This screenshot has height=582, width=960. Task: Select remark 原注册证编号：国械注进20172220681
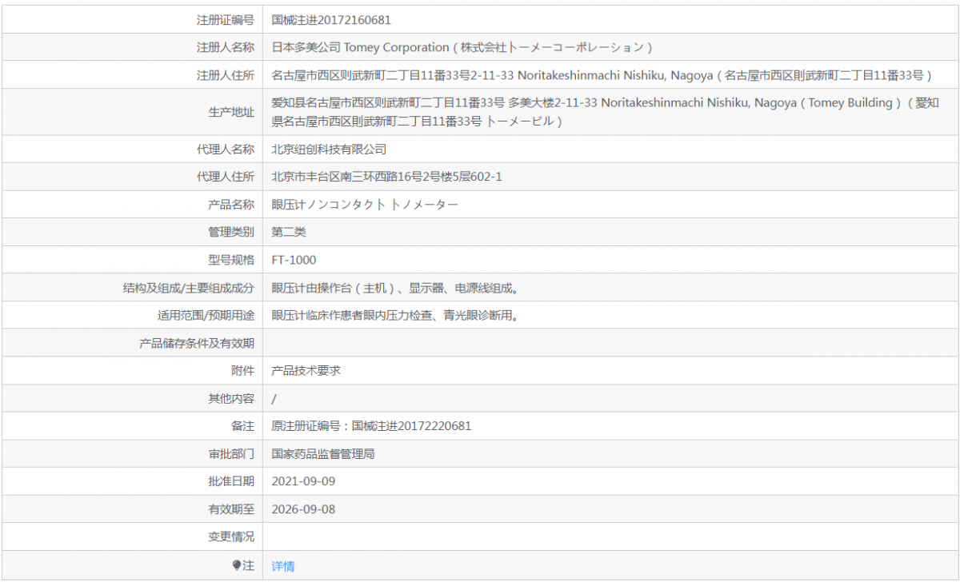[372, 426]
